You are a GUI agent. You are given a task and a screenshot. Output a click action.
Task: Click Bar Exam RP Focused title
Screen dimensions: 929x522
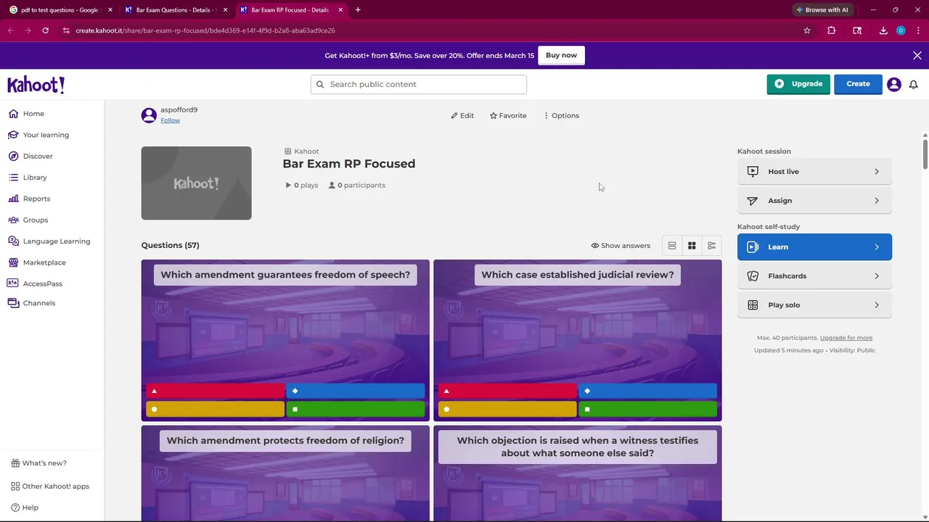[349, 164]
